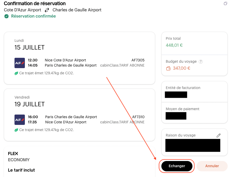This screenshot has width=230, height=177.
Task: Open the help icon beside Budget du voyage
Action: [200, 62]
